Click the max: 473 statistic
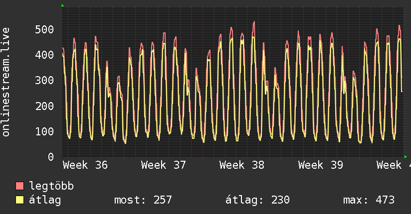The width and height of the screenshot is (411, 214). click(369, 200)
